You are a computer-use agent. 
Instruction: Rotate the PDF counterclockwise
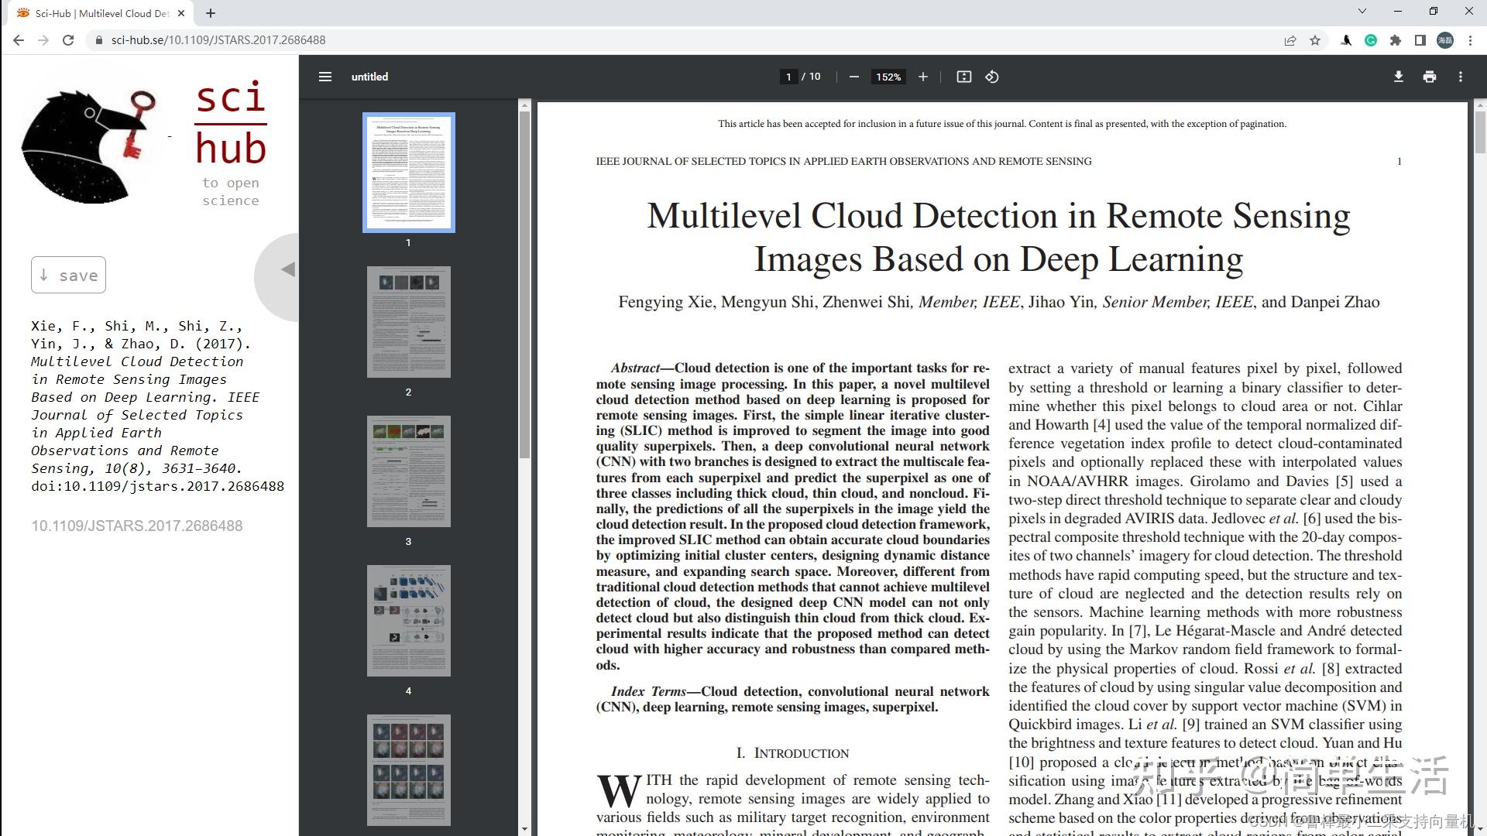992,77
